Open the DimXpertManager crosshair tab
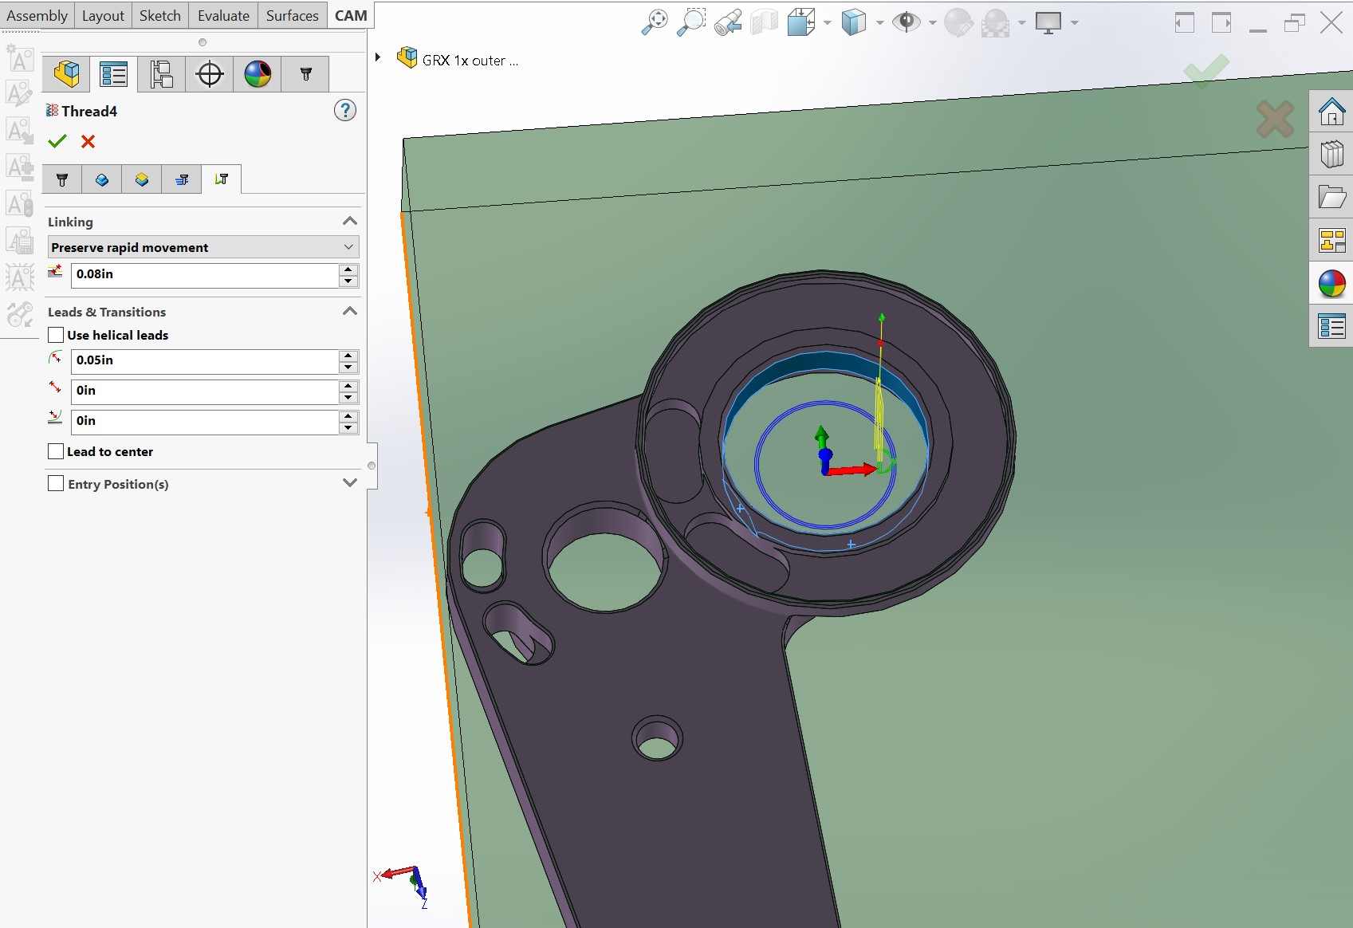This screenshot has height=928, width=1353. 210,74
